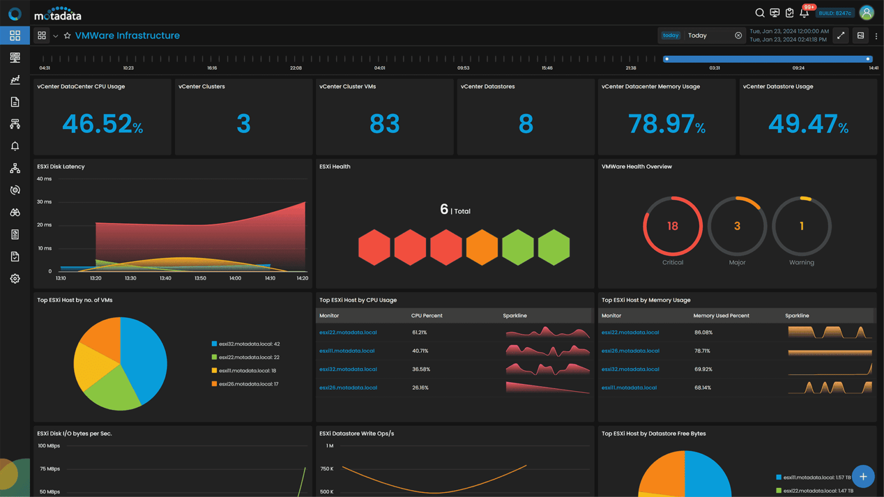Screen dimensions: 884x497
Task: Open the NCM gear-cycle icon in sidebar
Action: (x=15, y=190)
